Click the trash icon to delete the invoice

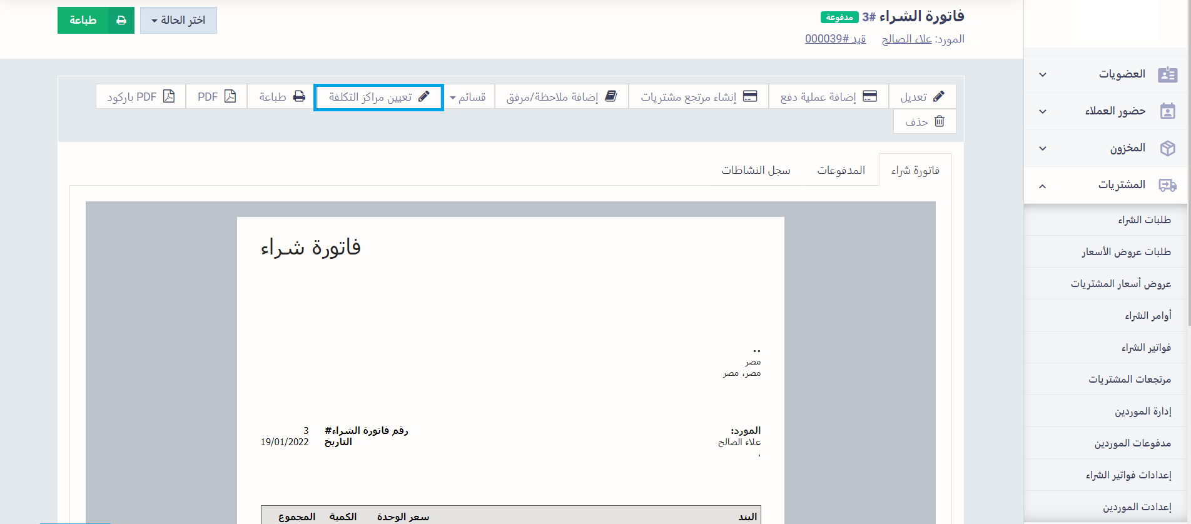click(940, 121)
